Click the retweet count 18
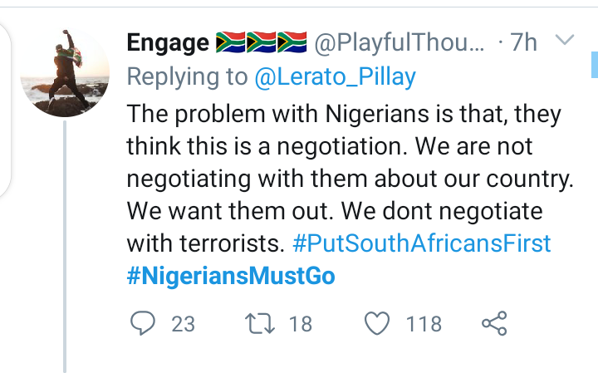 [300, 323]
